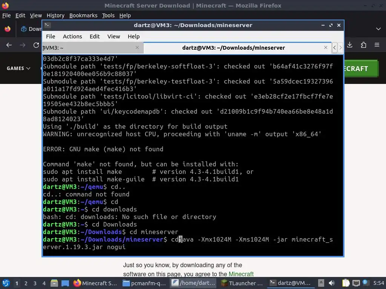Open Firefox File menu
The height and width of the screenshot is (289, 386).
coord(6,15)
